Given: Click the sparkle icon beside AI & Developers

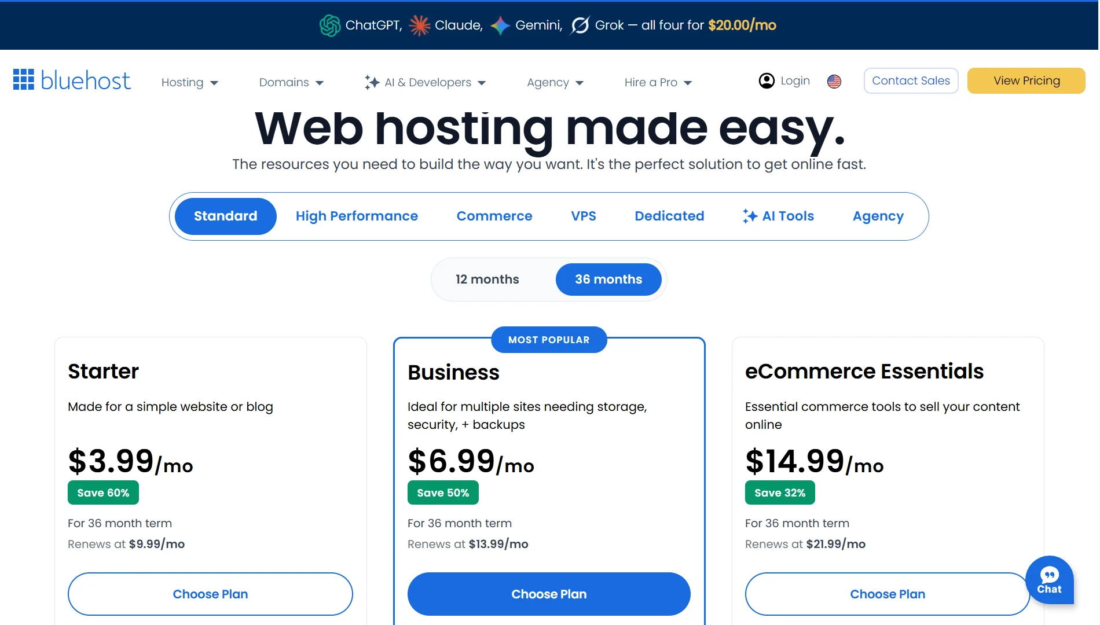Looking at the screenshot, I should [x=372, y=82].
